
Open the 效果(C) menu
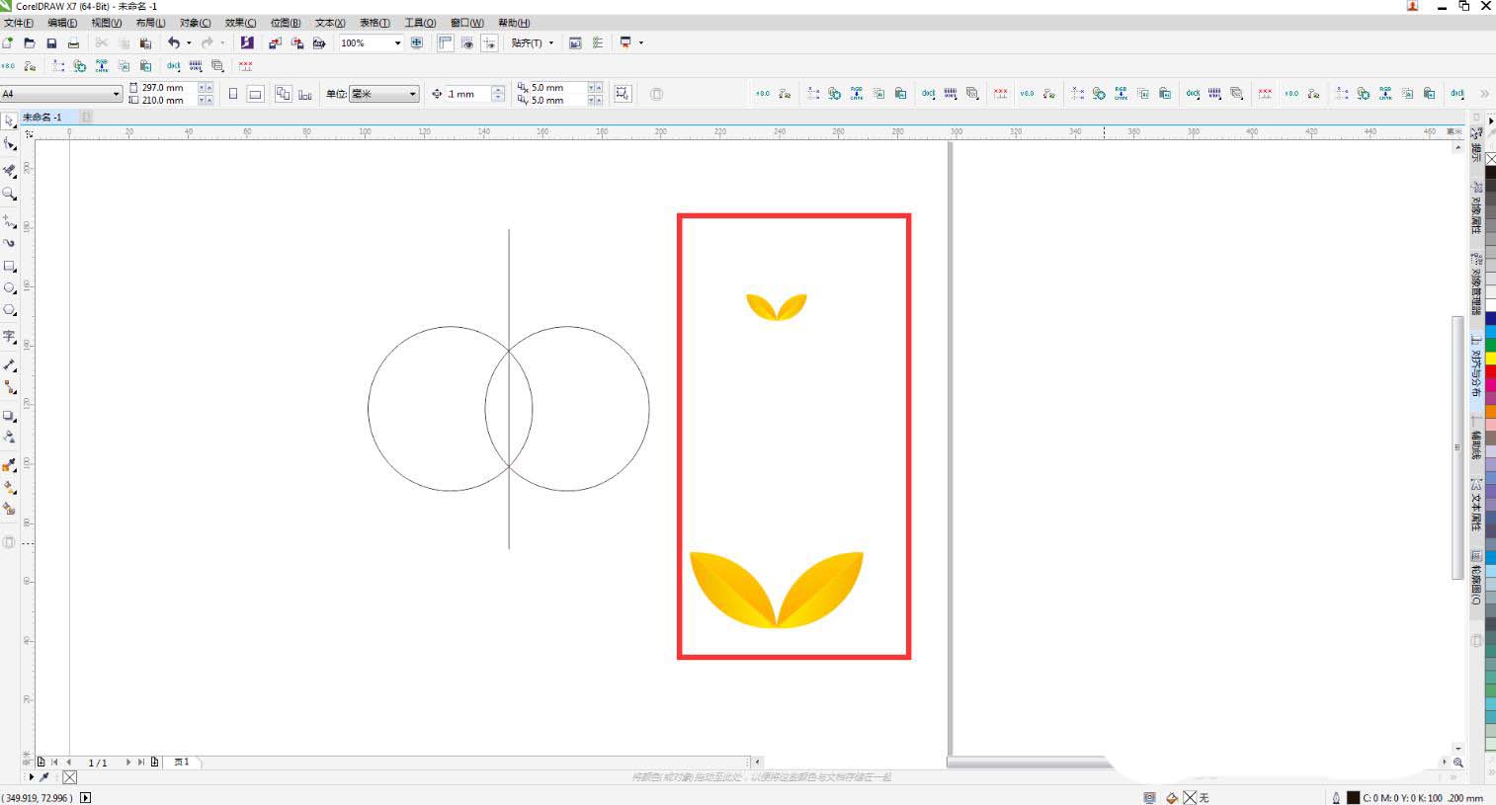pos(240,23)
